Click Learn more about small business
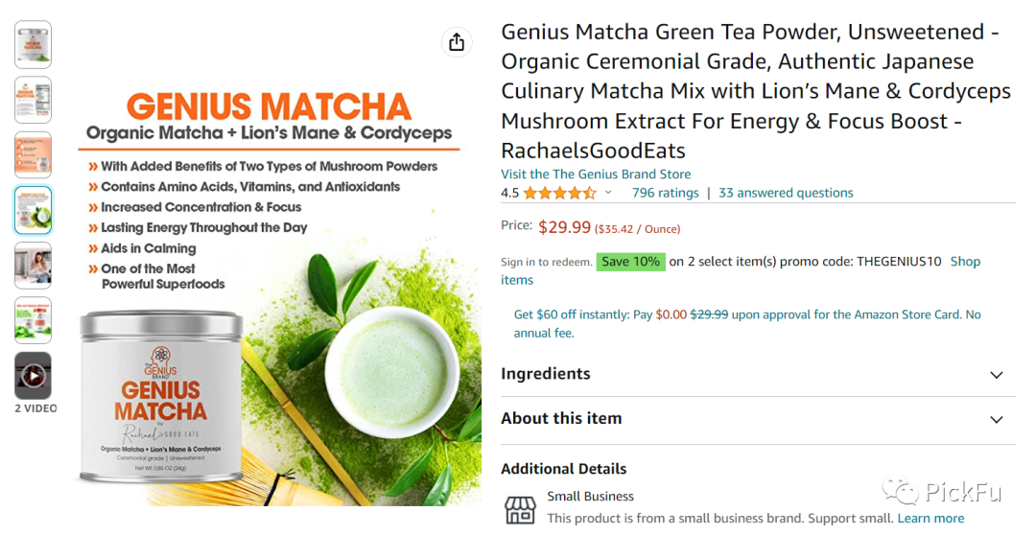 click(930, 519)
